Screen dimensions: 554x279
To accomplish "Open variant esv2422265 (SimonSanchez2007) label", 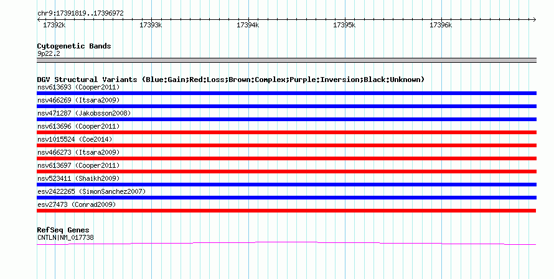I will (x=92, y=191).
